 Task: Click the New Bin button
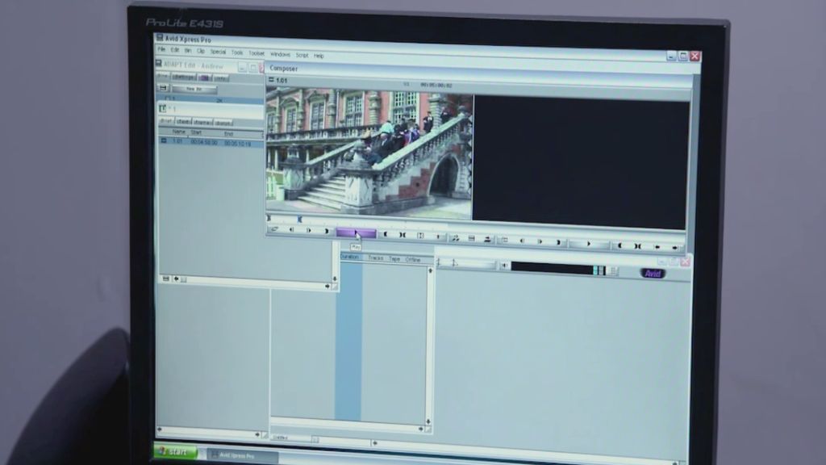pos(194,89)
